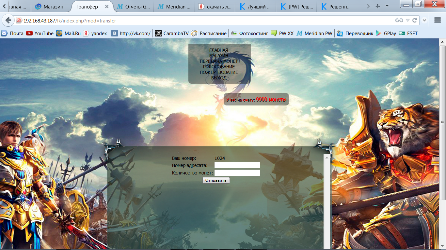Image resolution: width=446 pixels, height=250 pixels.
Task: Click the page vertical scrollbar thumb
Action: coord(443,122)
